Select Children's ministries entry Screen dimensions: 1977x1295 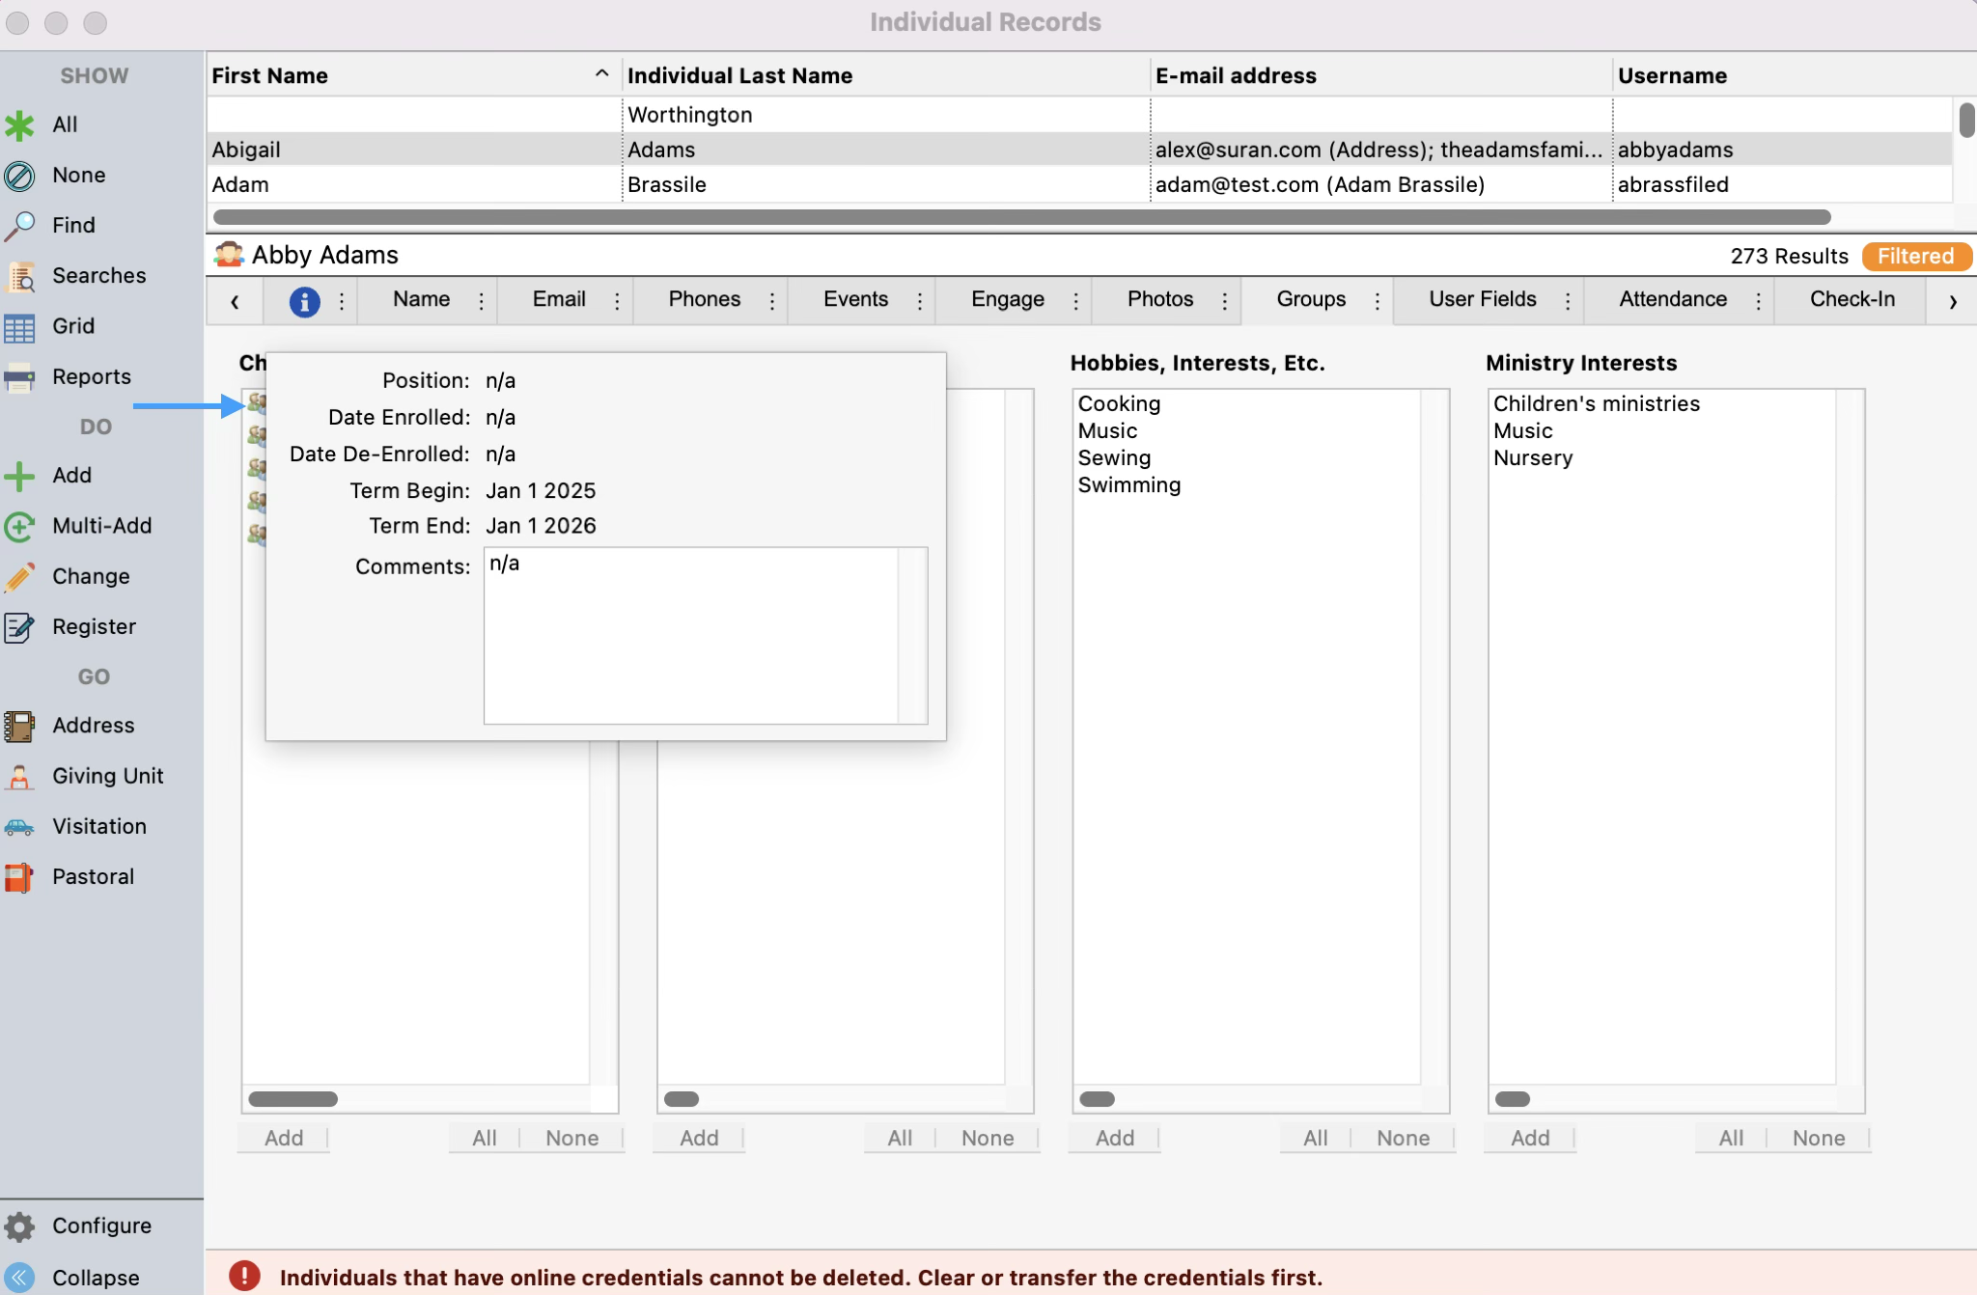tap(1597, 403)
